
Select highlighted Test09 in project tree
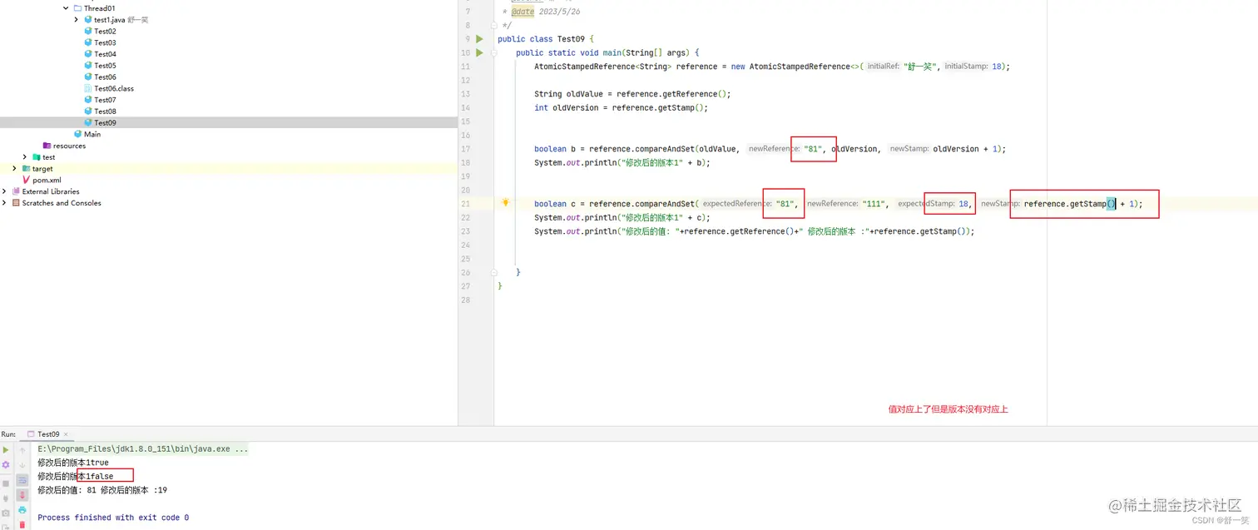pos(105,122)
